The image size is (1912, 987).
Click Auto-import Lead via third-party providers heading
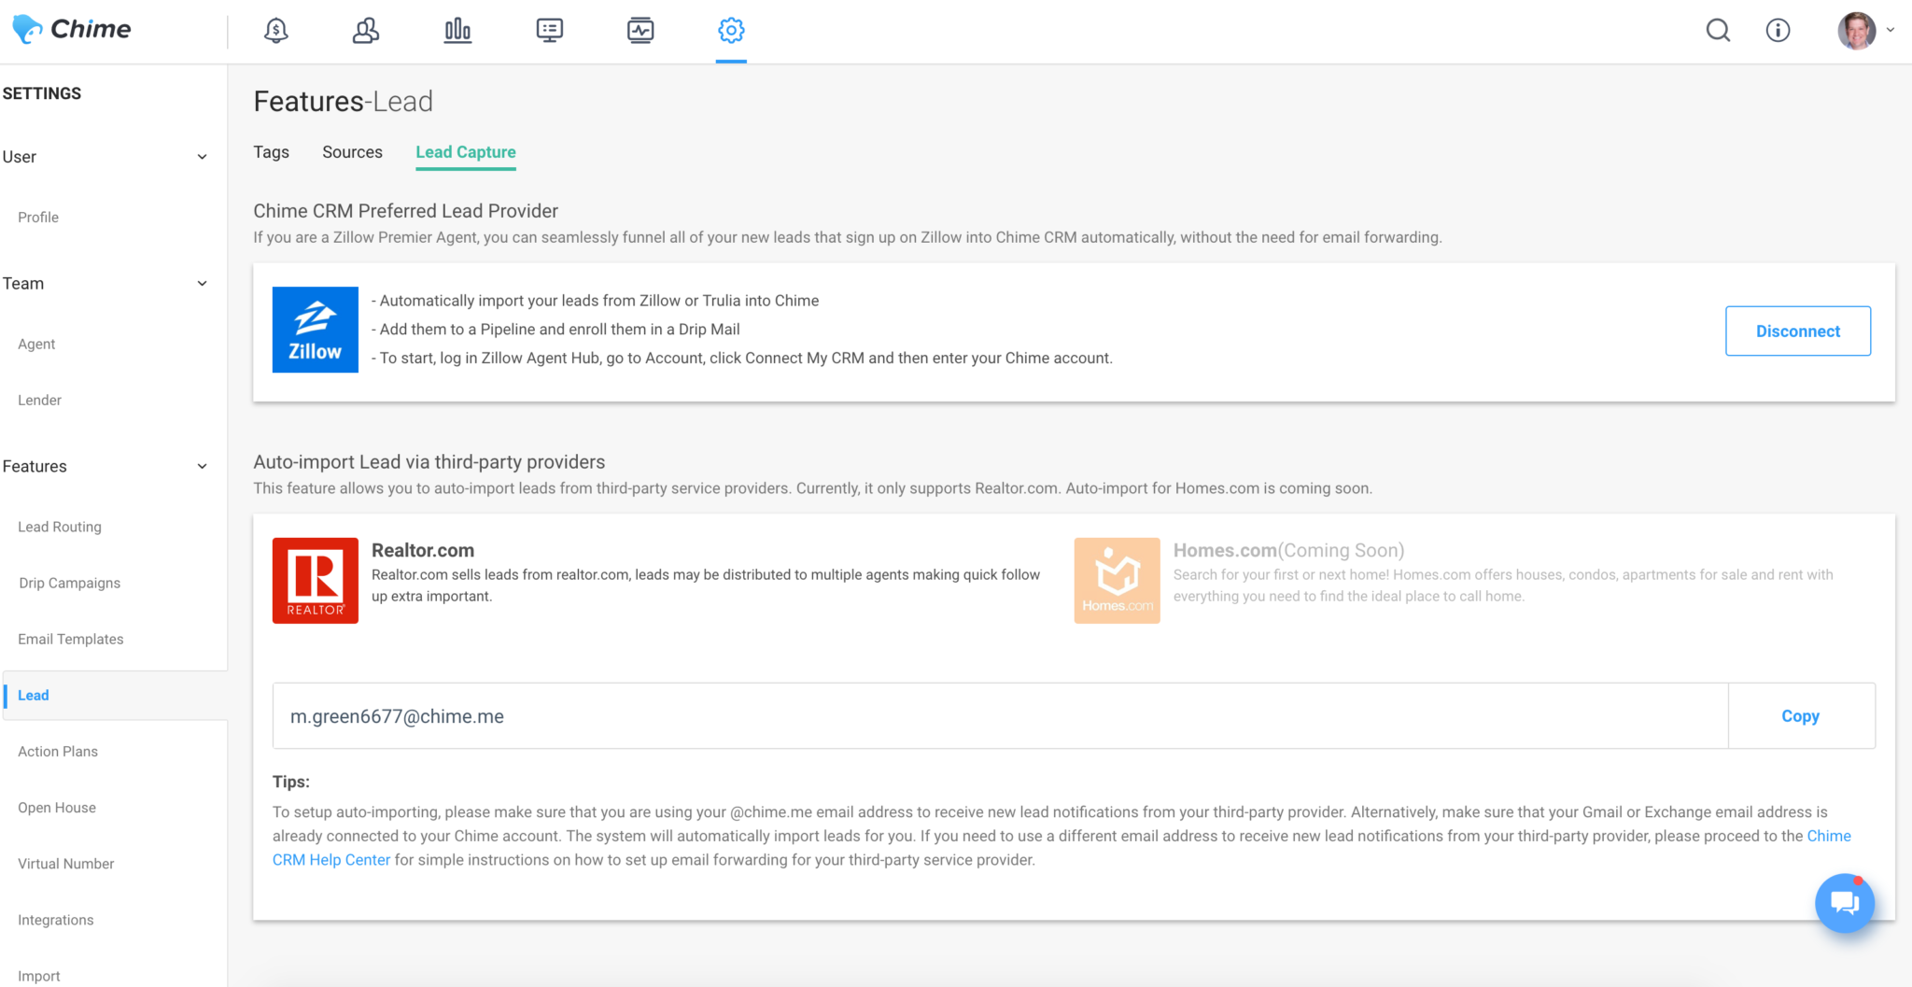(x=429, y=462)
